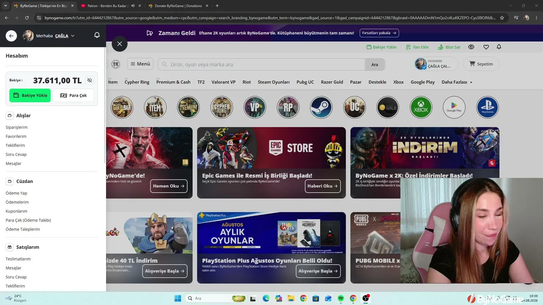This screenshot has height=305, width=543.
Task: Click İlan Ekle in the top bar
Action: tap(417, 47)
